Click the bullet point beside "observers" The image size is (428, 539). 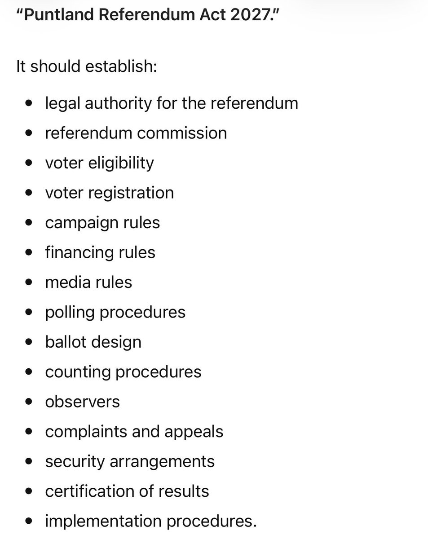click(x=29, y=402)
